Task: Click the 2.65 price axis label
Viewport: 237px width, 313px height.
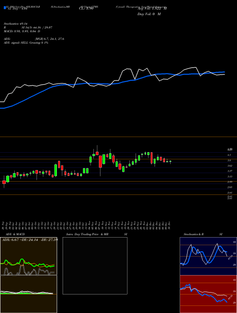Action: pos(230,187)
